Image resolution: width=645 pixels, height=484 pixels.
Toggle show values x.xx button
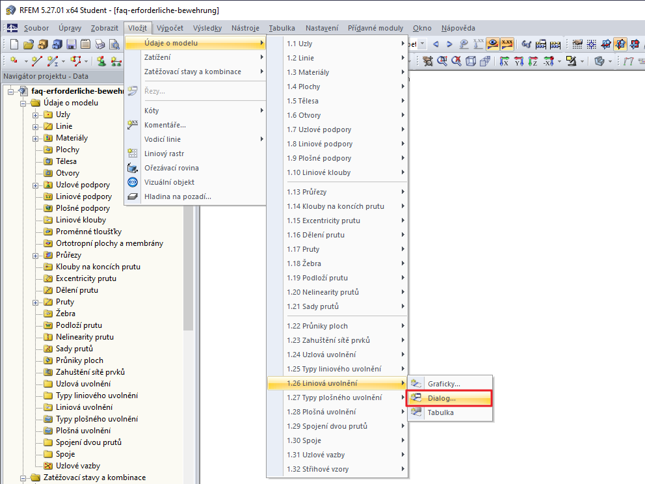(x=507, y=44)
